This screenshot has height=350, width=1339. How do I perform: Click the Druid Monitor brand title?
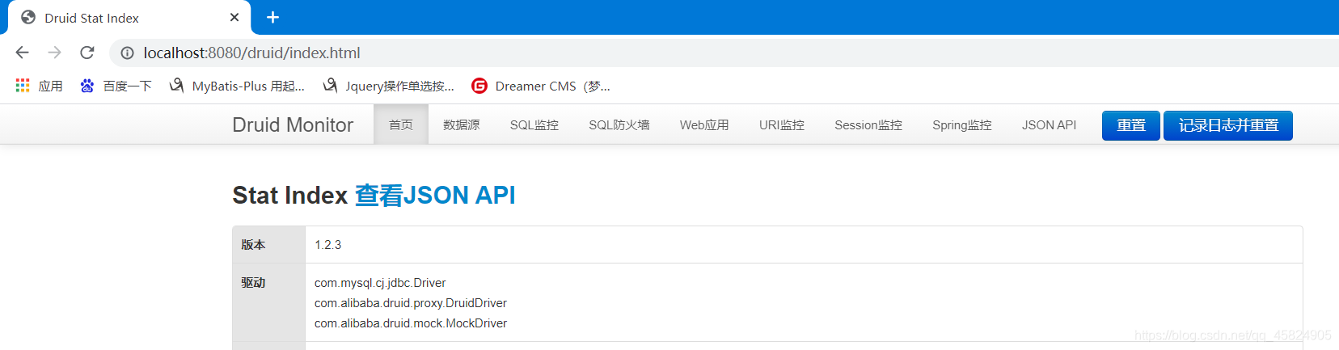click(293, 124)
